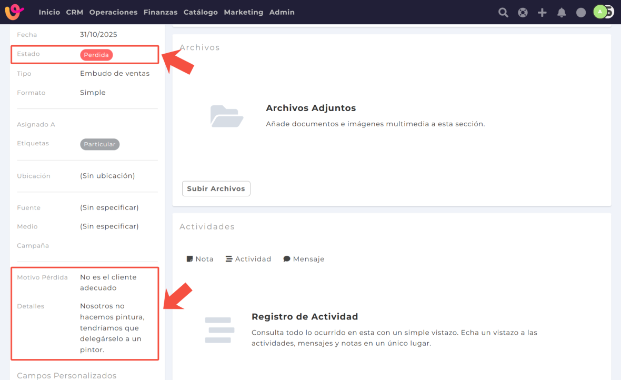Click the gray circle status icon
Viewport: 621px width, 380px height.
581,12
